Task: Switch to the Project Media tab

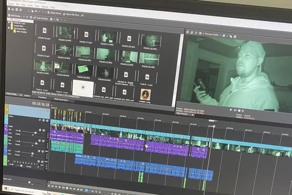Action: tap(11, 94)
